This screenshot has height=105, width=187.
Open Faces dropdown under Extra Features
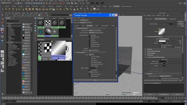coord(91,55)
